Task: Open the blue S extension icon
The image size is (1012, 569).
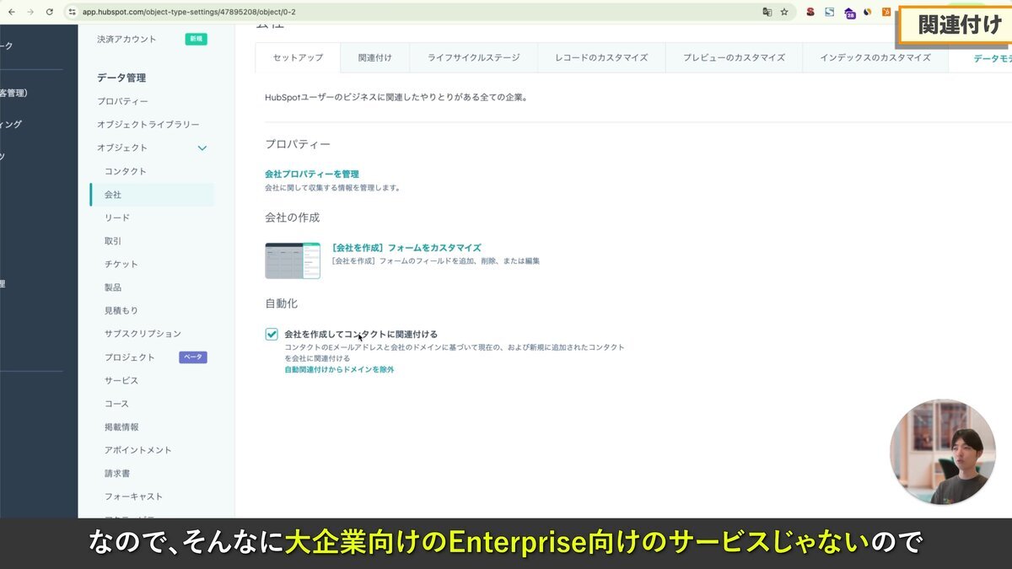Action: coord(829,12)
